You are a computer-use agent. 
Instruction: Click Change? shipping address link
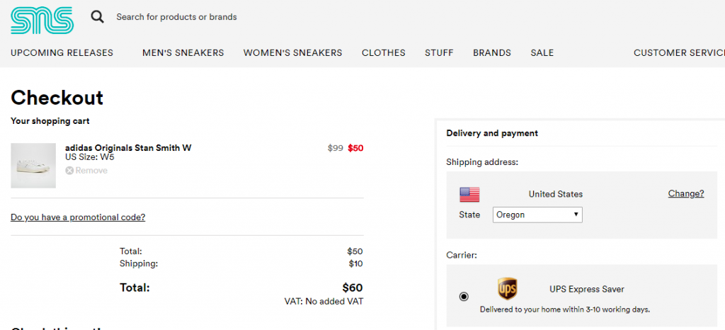coord(685,193)
